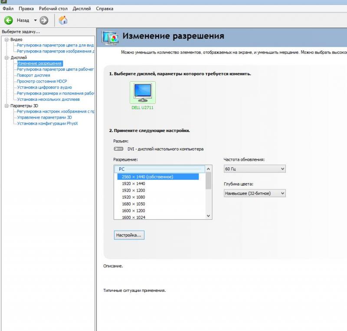Select the 1680 × 1050 resolution
The width and height of the screenshot is (347, 331).
(x=134, y=204)
